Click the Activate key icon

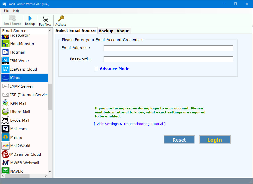click(x=61, y=19)
